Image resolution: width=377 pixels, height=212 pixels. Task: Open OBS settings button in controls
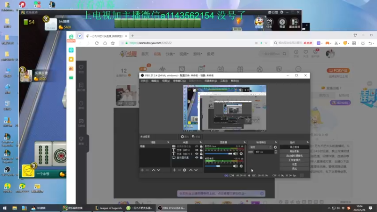pyautogui.click(x=294, y=164)
